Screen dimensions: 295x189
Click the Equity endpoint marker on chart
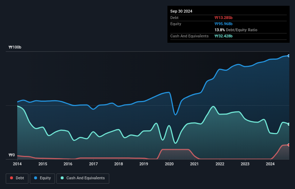coord(289,56)
